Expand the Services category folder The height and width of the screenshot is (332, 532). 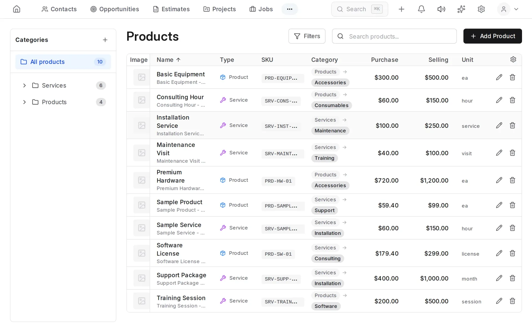coord(24,85)
